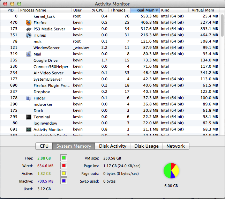Click the 6.00 GB total memory label
The height and width of the screenshot is (199, 225).
coord(171,186)
